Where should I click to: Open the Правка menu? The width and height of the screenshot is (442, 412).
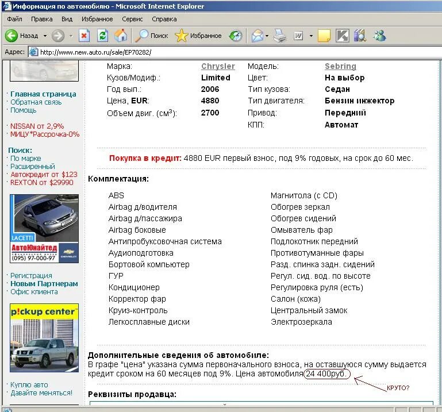[x=42, y=19]
